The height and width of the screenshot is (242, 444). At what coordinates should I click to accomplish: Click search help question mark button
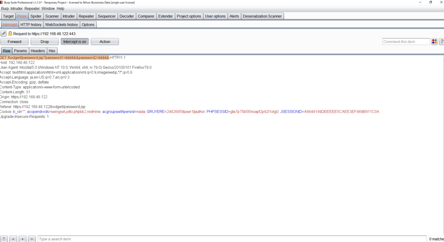tap(4, 239)
